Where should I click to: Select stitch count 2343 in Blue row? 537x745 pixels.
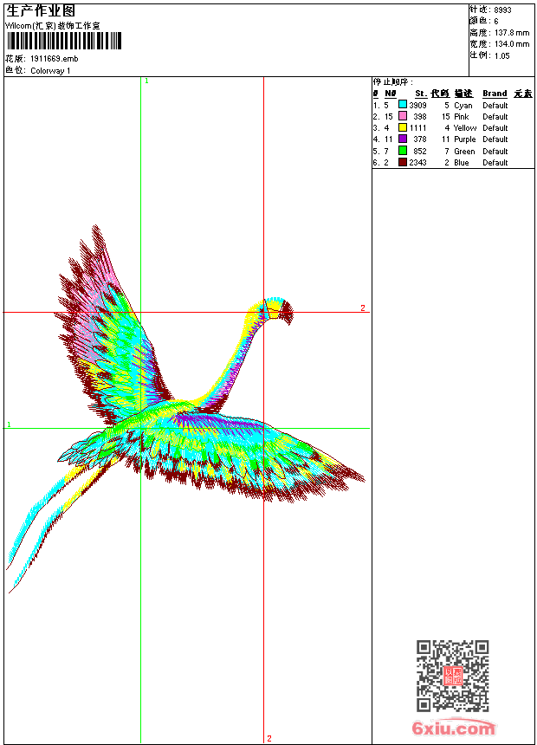(417, 163)
